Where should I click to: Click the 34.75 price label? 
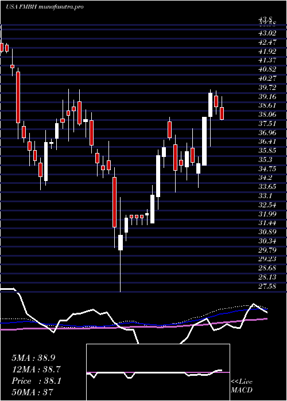266,168
